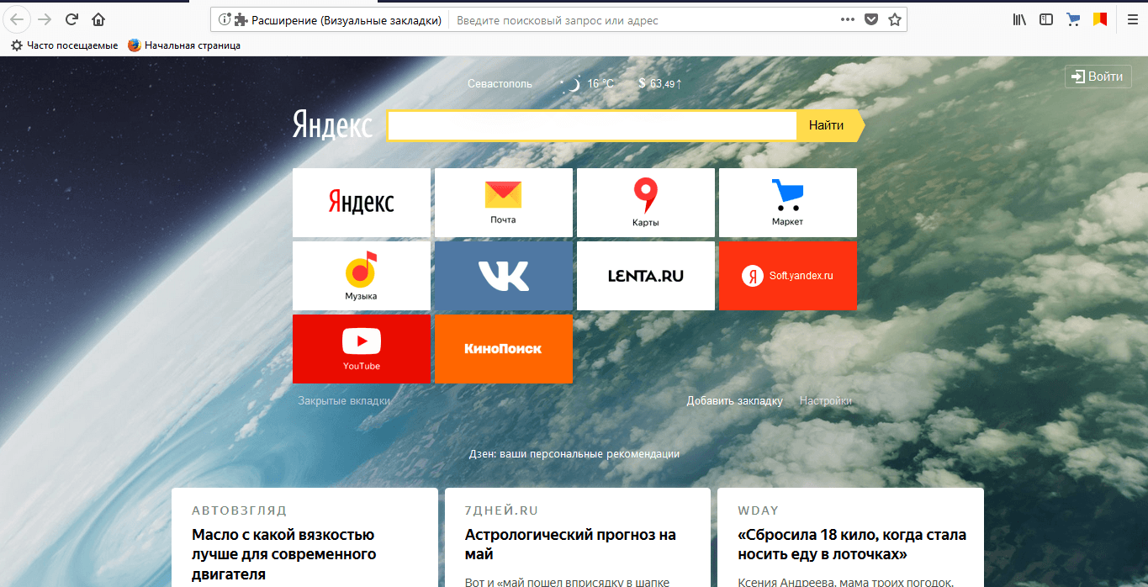Screen dimensions: 1148x587
Task: Open the site information icon in address bar
Action: click(x=224, y=19)
